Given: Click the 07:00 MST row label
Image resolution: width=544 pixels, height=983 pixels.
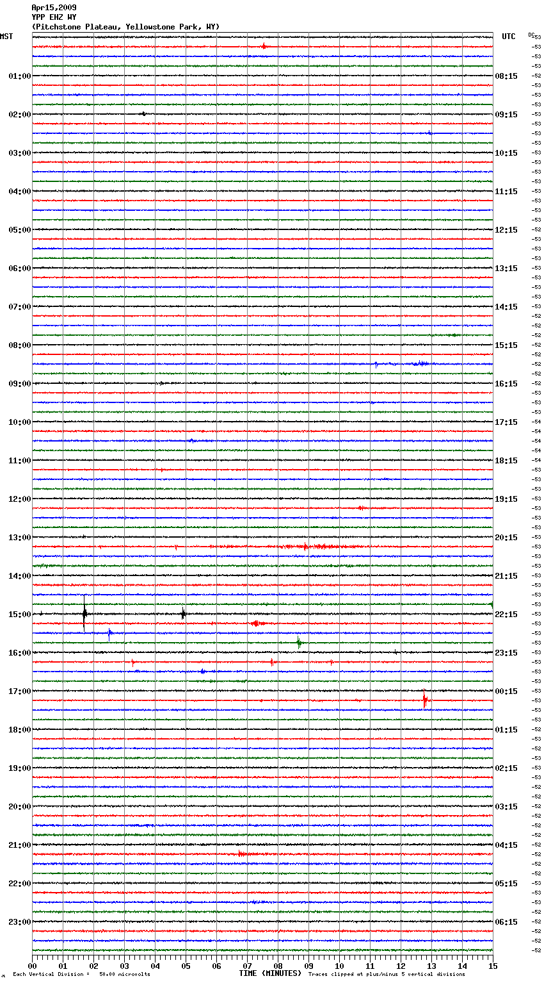Looking at the screenshot, I should (x=19, y=307).
